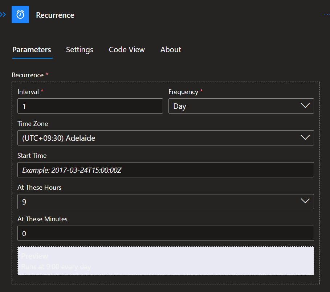Click the At These Hours chevron arrow

click(305, 201)
